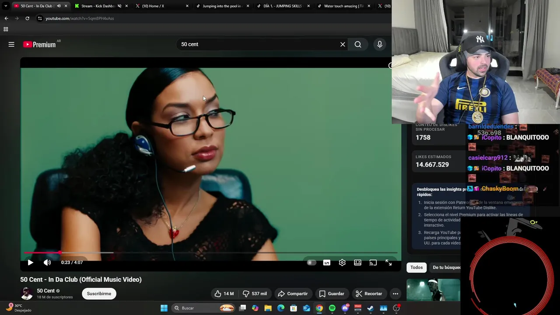Switch to the Stream - Kick Dashboard tab

(x=98, y=6)
